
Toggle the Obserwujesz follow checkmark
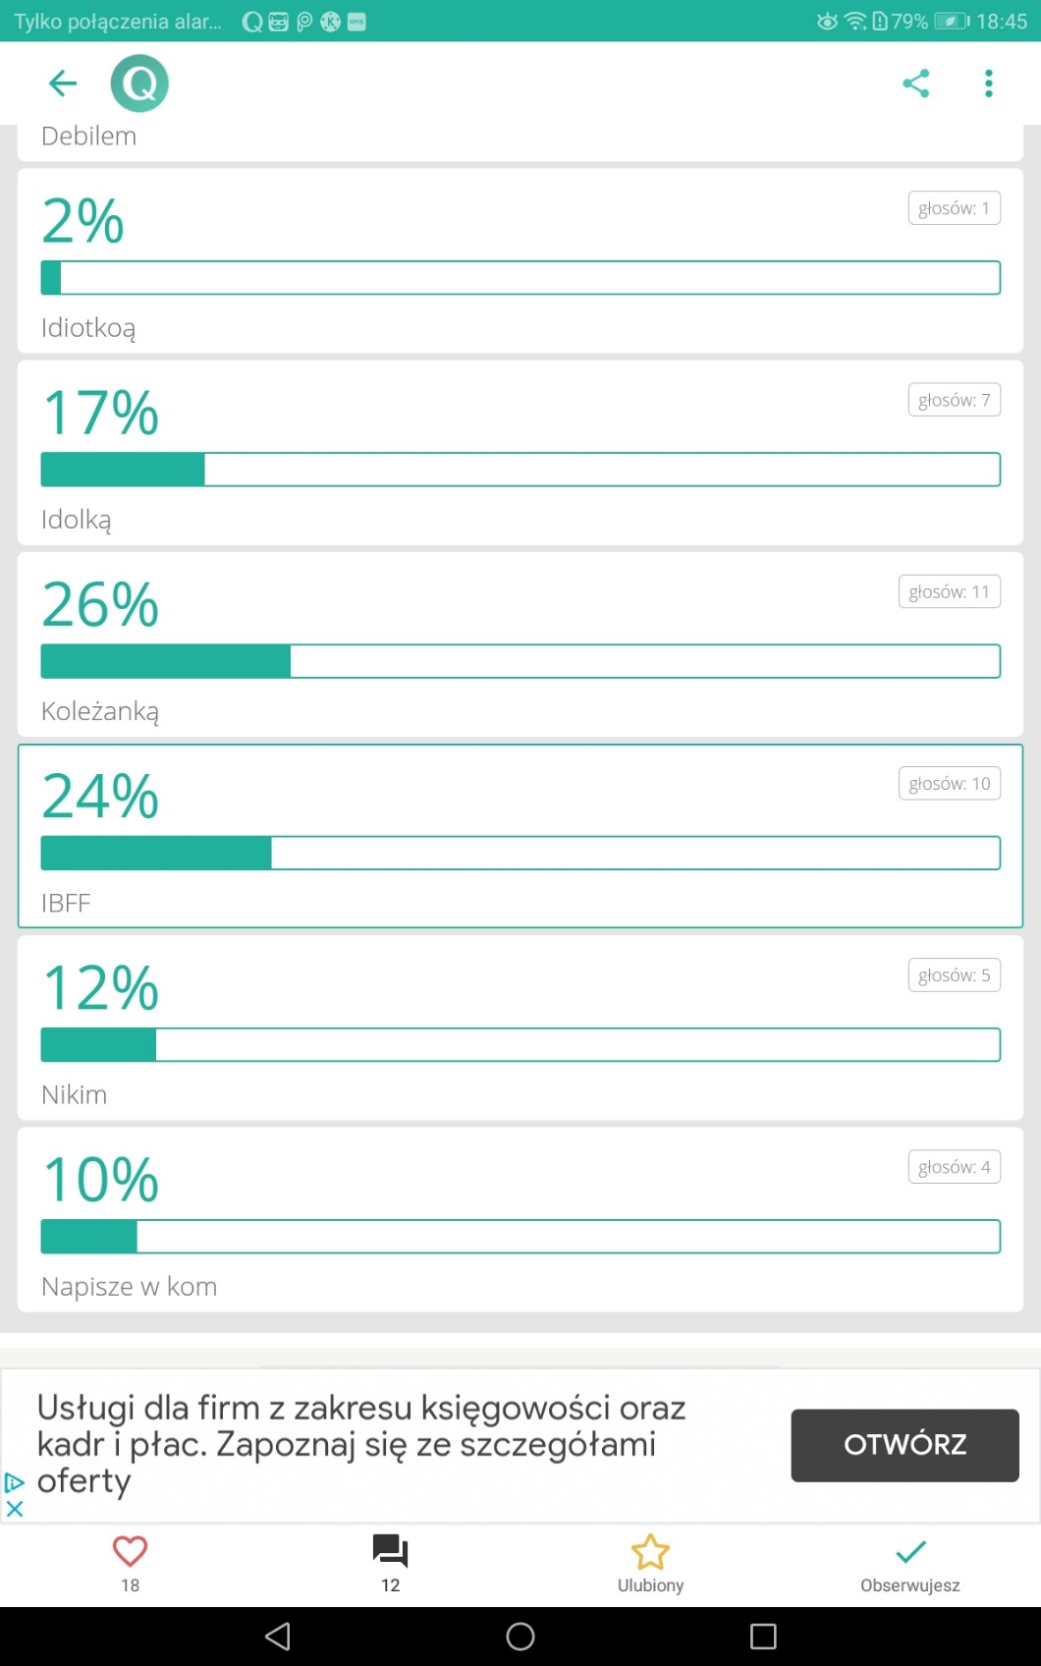910,1553
